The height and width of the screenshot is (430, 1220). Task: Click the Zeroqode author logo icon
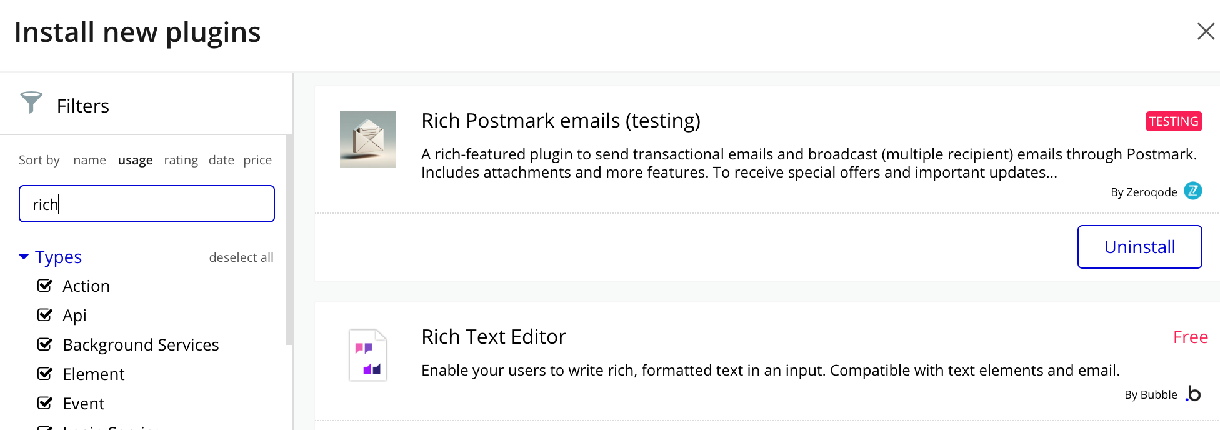(x=1193, y=191)
